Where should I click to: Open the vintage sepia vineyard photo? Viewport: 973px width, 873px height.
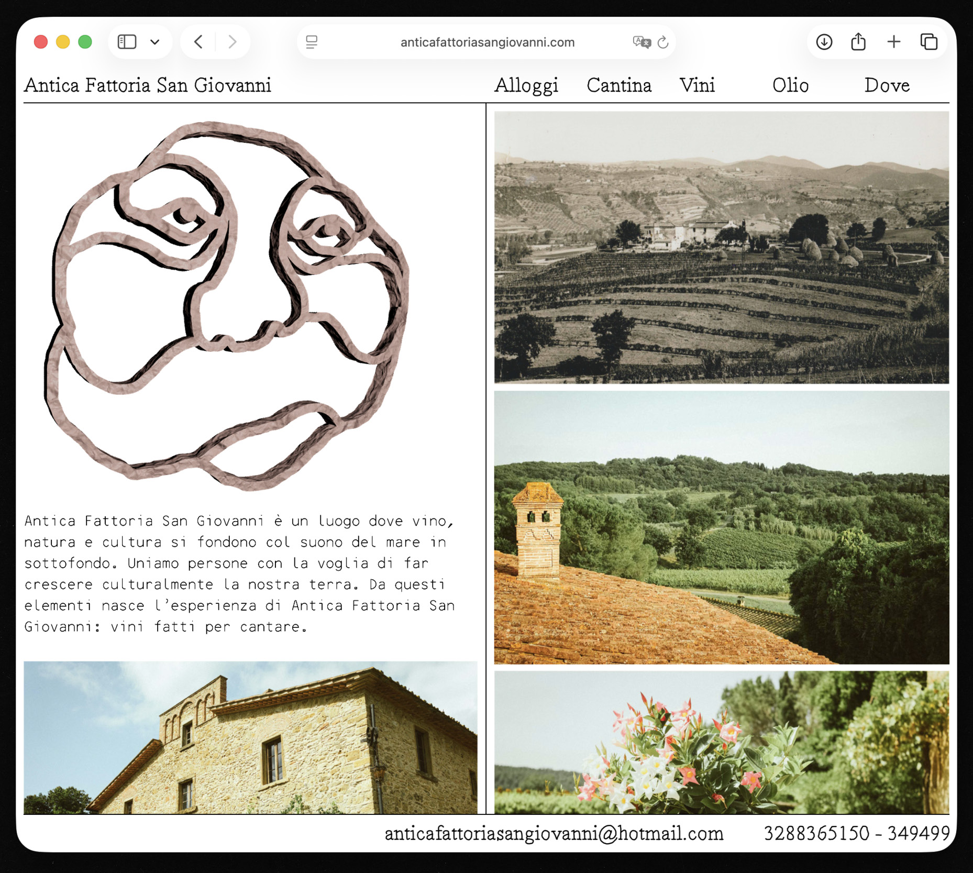coord(721,247)
